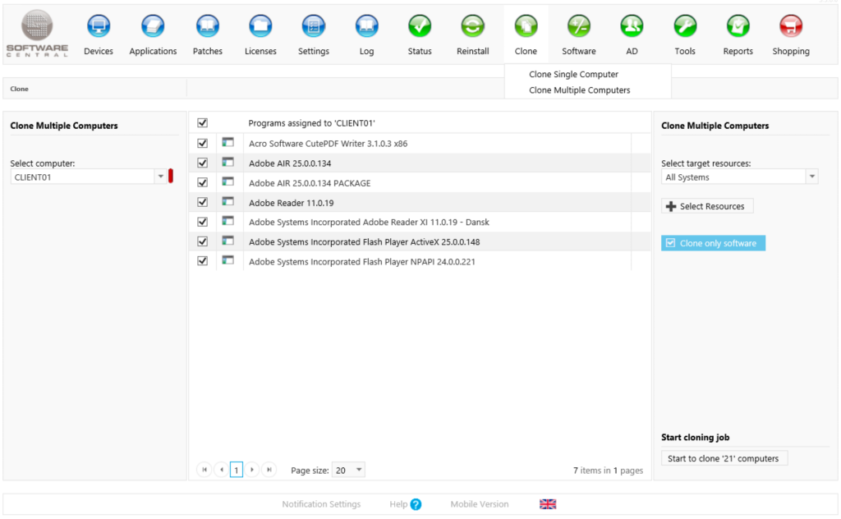Click the package icon beside Adobe Reader XI Dansk
The height and width of the screenshot is (519, 841).
228,221
